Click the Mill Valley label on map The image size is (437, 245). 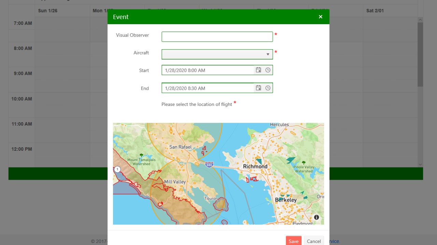(x=175, y=182)
